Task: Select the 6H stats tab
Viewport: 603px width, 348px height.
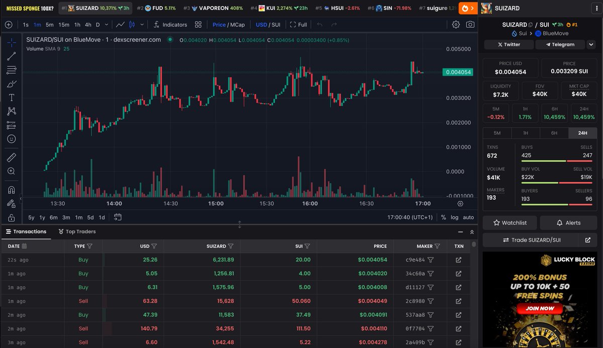Action: (554, 133)
